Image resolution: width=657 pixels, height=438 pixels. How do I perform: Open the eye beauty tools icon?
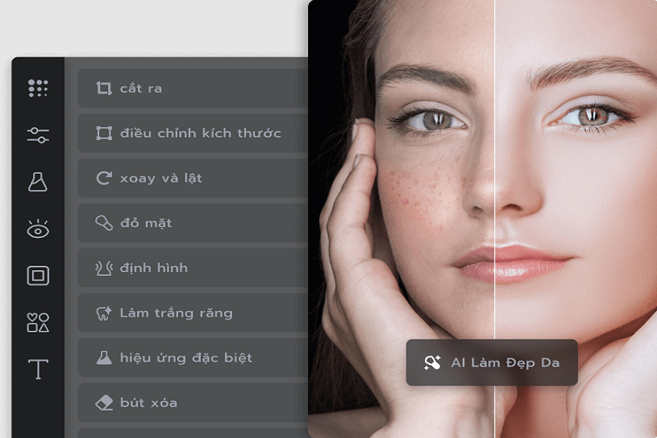[38, 228]
